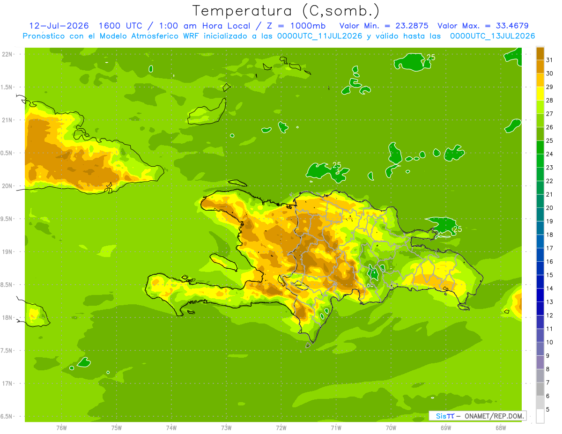Click longitude axis label '70W'
The height and width of the screenshot is (434, 562).
(x=391, y=427)
